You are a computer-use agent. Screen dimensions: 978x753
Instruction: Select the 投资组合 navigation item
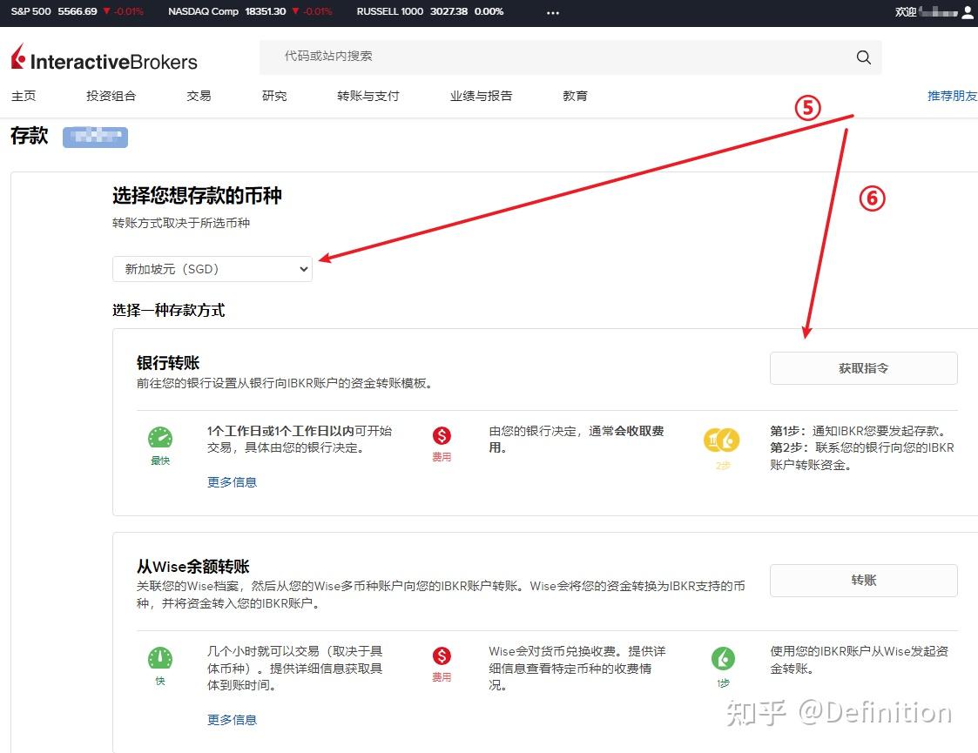point(111,96)
